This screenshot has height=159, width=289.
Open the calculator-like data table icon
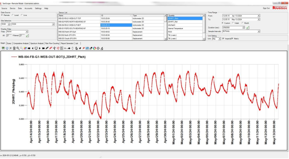[x=62, y=48]
